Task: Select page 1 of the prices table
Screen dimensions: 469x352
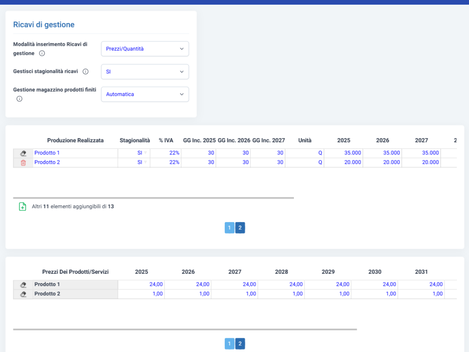Action: [x=229, y=344]
